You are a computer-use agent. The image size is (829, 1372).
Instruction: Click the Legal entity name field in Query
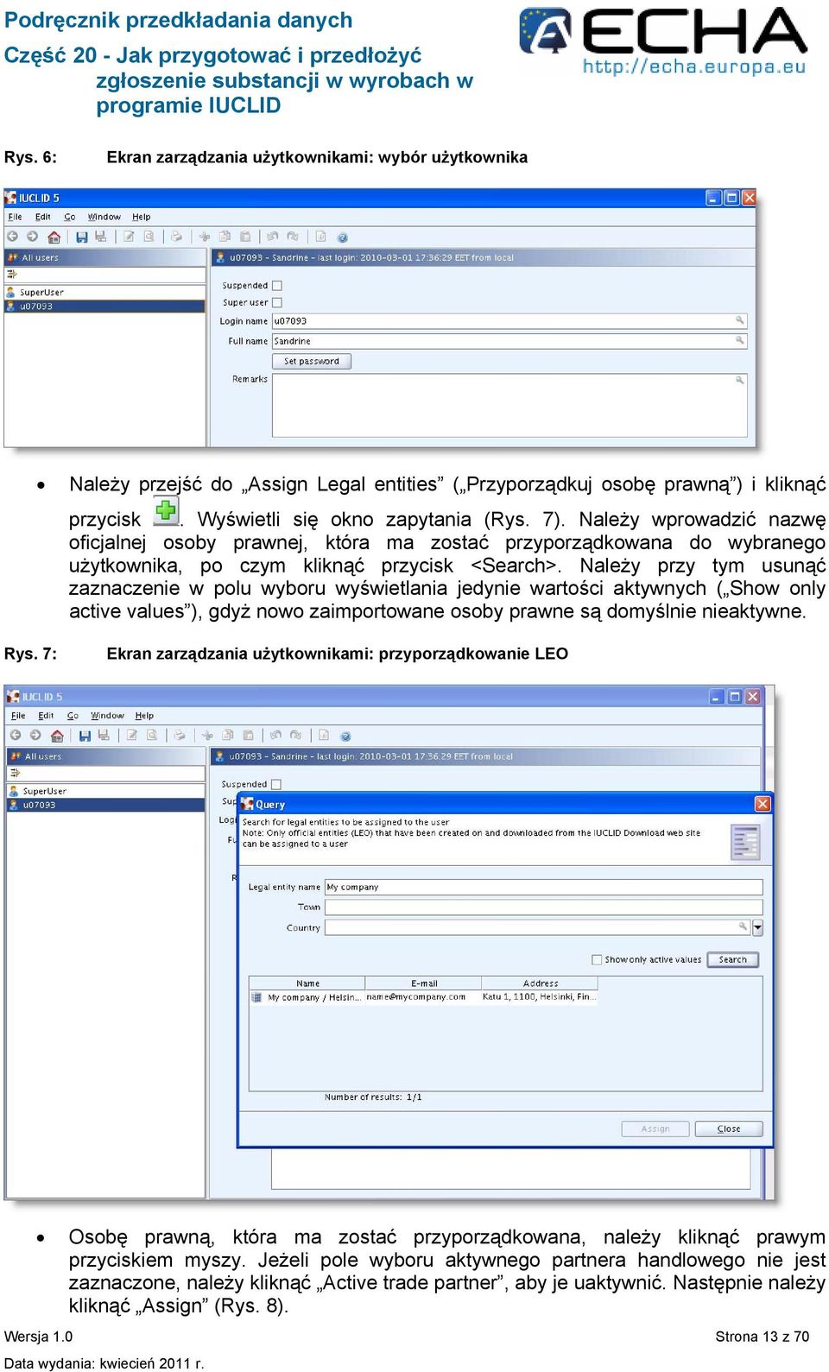(x=543, y=888)
